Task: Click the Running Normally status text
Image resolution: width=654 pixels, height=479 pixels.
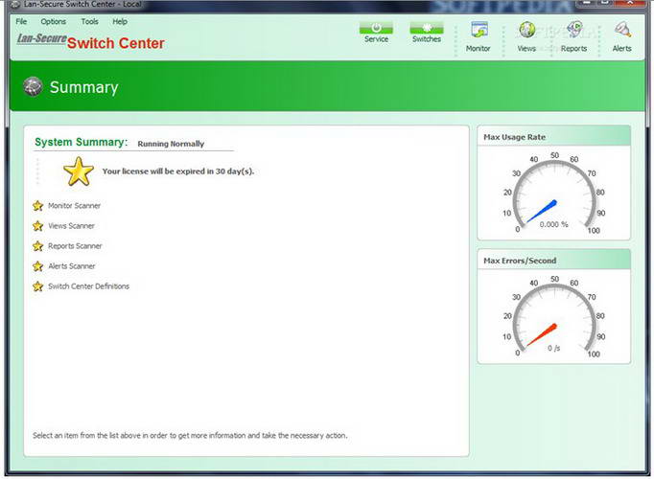Action: pyautogui.click(x=171, y=144)
